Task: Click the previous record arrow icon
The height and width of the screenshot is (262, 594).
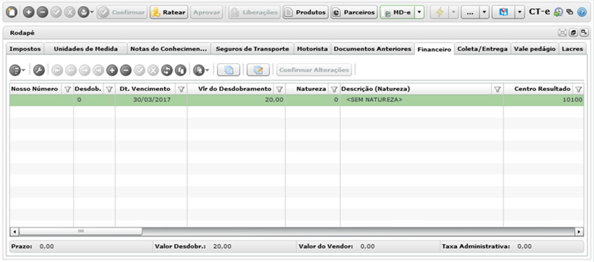Action: coord(71,70)
